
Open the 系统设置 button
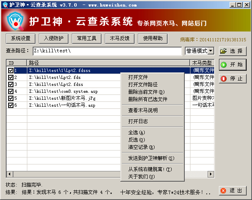pos(20,38)
